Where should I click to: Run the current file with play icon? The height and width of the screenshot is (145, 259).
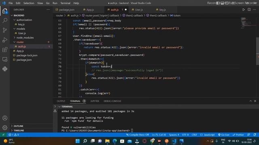[244, 10]
